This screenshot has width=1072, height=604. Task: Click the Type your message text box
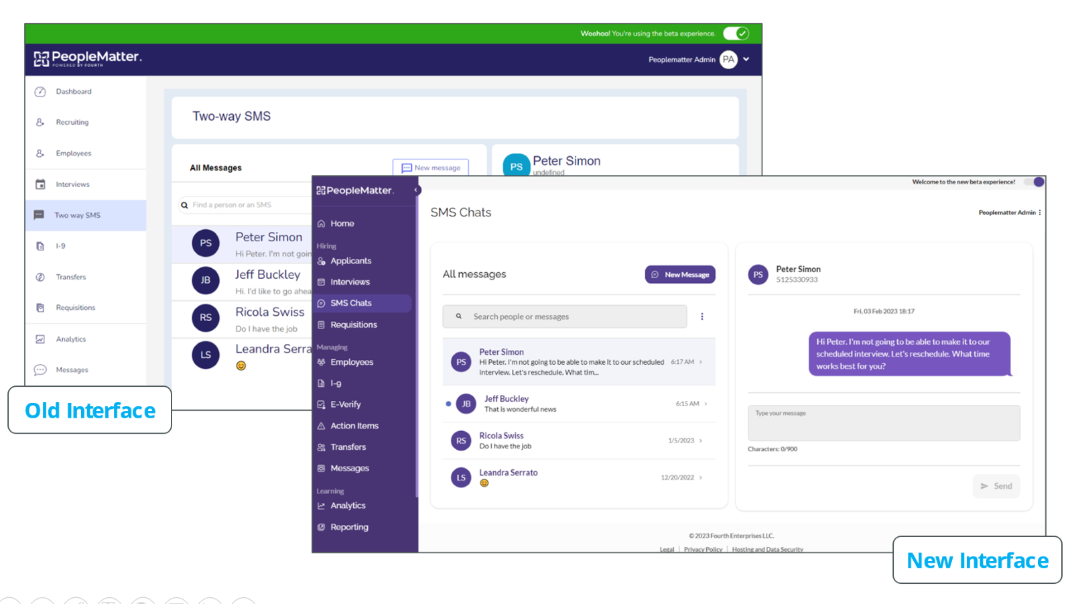point(883,423)
